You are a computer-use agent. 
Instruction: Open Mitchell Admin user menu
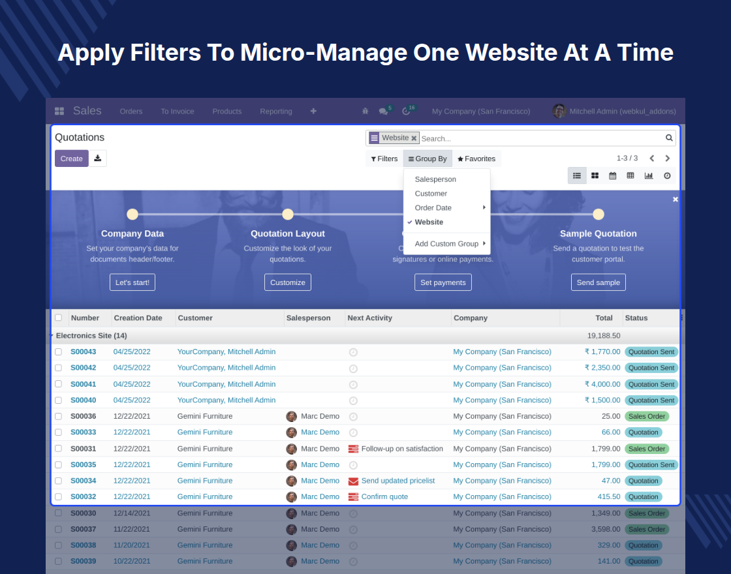(614, 111)
